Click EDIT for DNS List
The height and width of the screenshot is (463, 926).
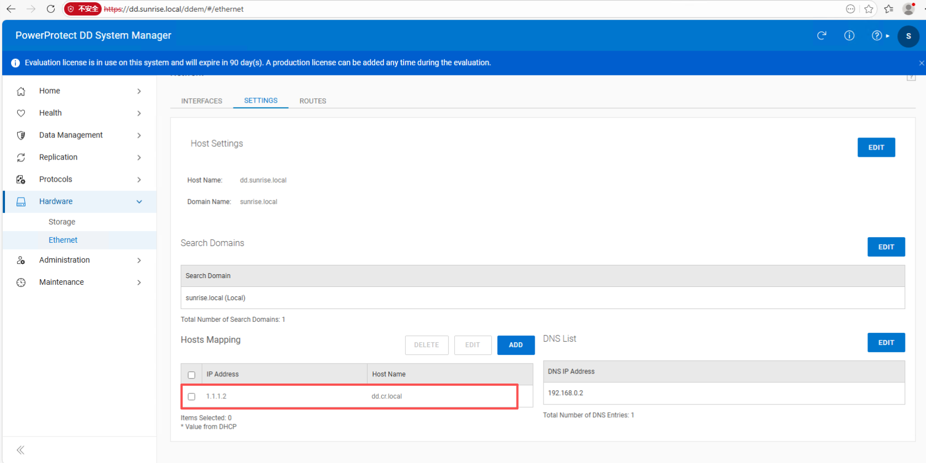[886, 343]
